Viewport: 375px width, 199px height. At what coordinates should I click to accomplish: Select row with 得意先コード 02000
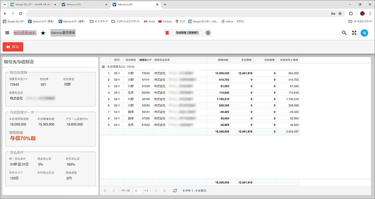tap(200, 92)
